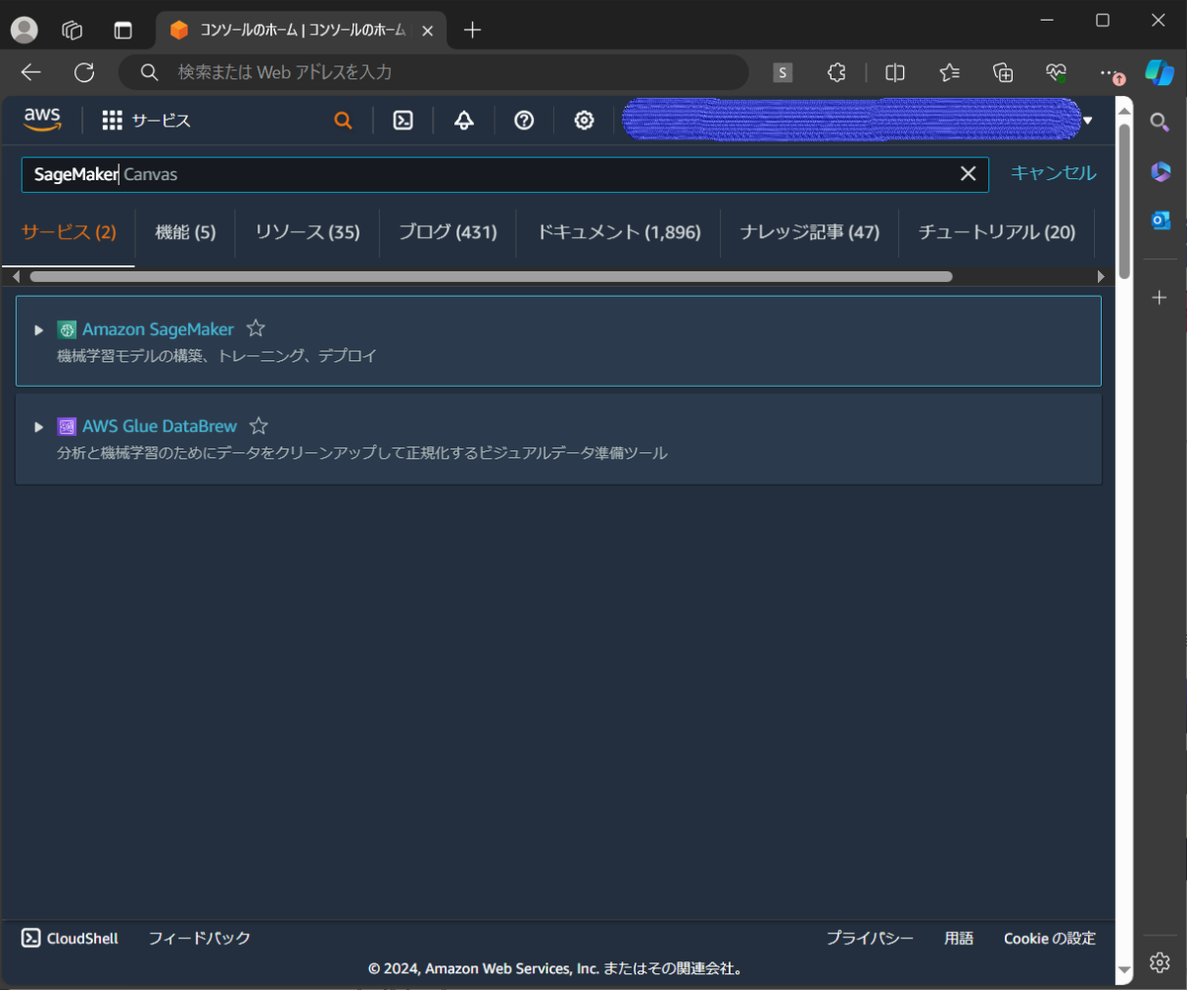1187x990 pixels.
Task: Open the settings gear in AWS header
Action: [585, 121]
